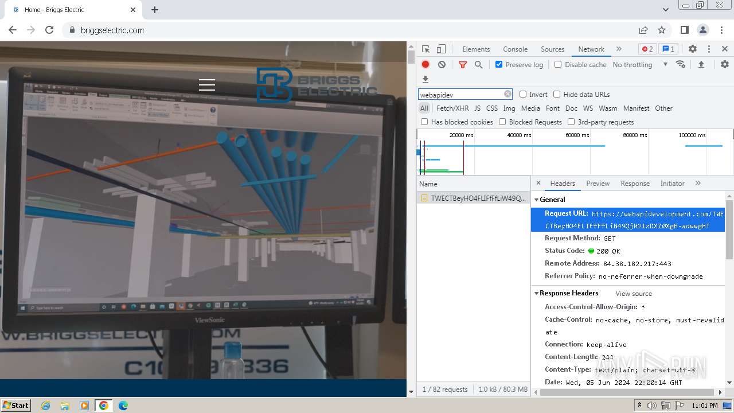Import a HAR file with the upload arrow
The height and width of the screenshot is (413, 734).
[x=701, y=65]
